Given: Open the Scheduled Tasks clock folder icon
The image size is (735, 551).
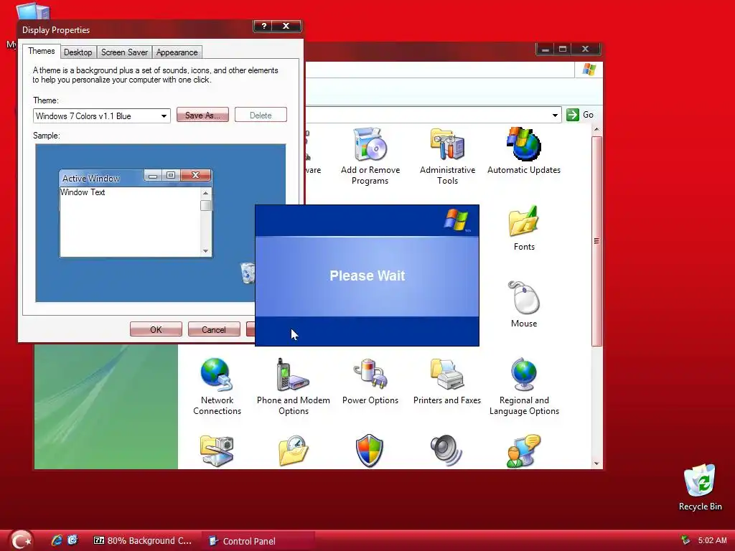Looking at the screenshot, I should tap(293, 451).
